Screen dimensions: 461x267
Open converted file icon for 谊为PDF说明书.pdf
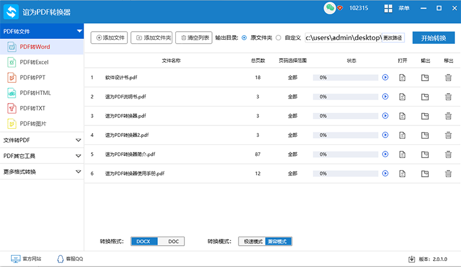[403, 97]
